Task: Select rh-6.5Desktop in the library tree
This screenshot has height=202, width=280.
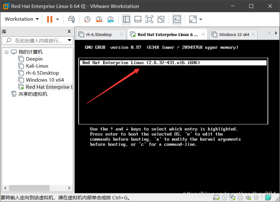Action: [42, 73]
